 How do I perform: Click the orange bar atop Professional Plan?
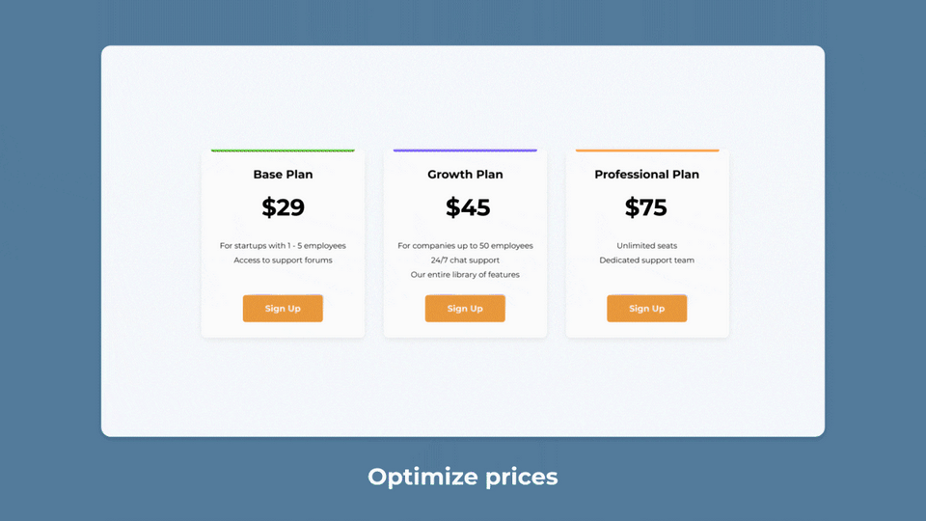(647, 151)
